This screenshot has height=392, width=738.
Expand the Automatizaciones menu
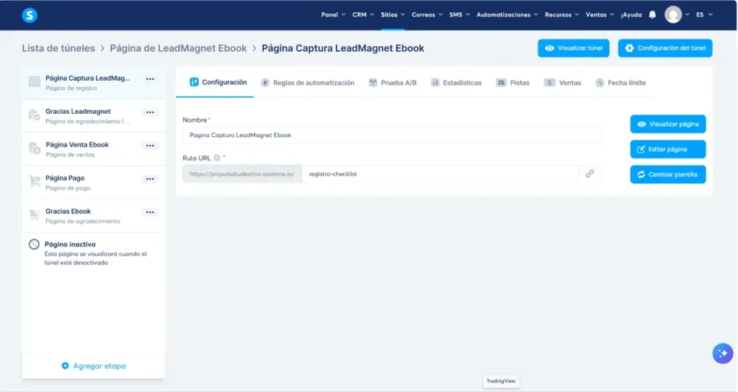[x=507, y=14]
